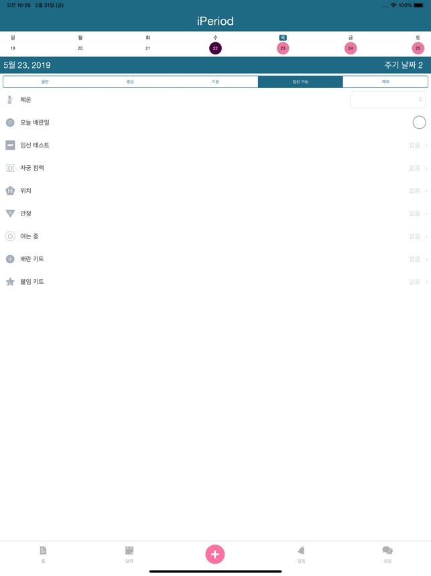Open the 안정 row selection
The width and height of the screenshot is (431, 576).
tap(418, 213)
